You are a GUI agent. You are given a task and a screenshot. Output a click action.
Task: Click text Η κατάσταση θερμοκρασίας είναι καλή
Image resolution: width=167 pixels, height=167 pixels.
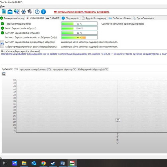coord(21,51)
